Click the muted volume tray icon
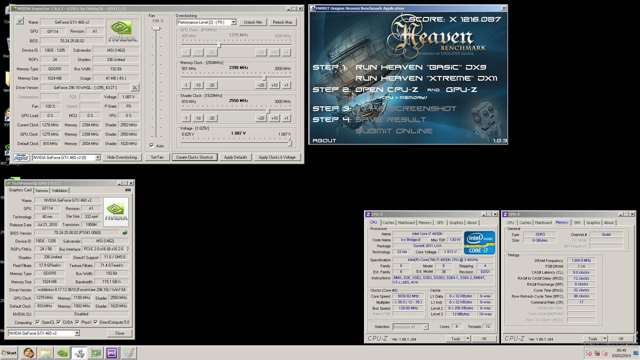This screenshot has width=640, height=360. [605, 353]
